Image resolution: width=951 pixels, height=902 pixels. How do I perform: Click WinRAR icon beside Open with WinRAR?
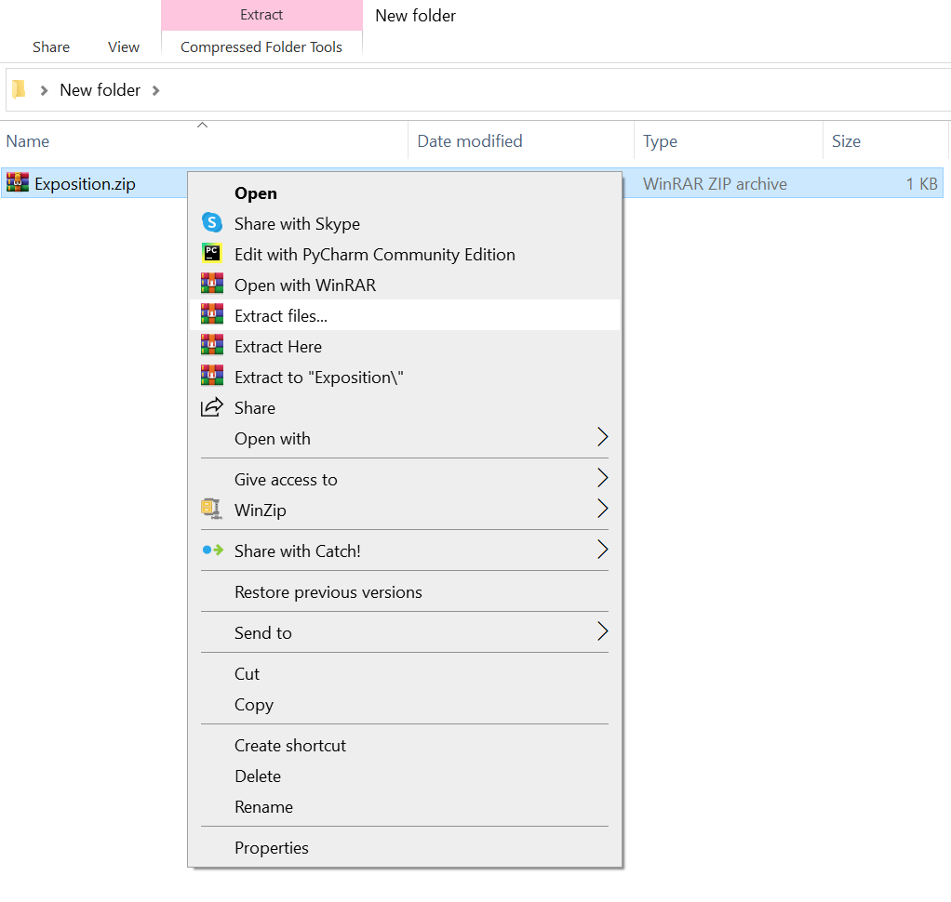point(211,283)
